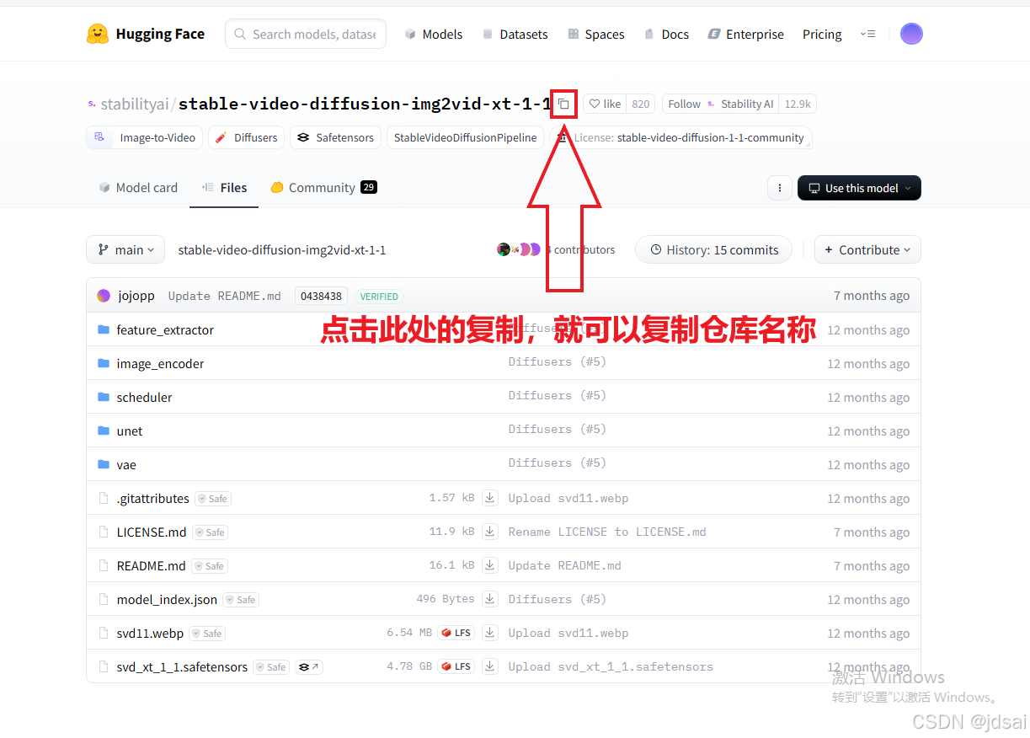
Task: Click the Safe badge next to .gitattributes
Action: point(213,499)
